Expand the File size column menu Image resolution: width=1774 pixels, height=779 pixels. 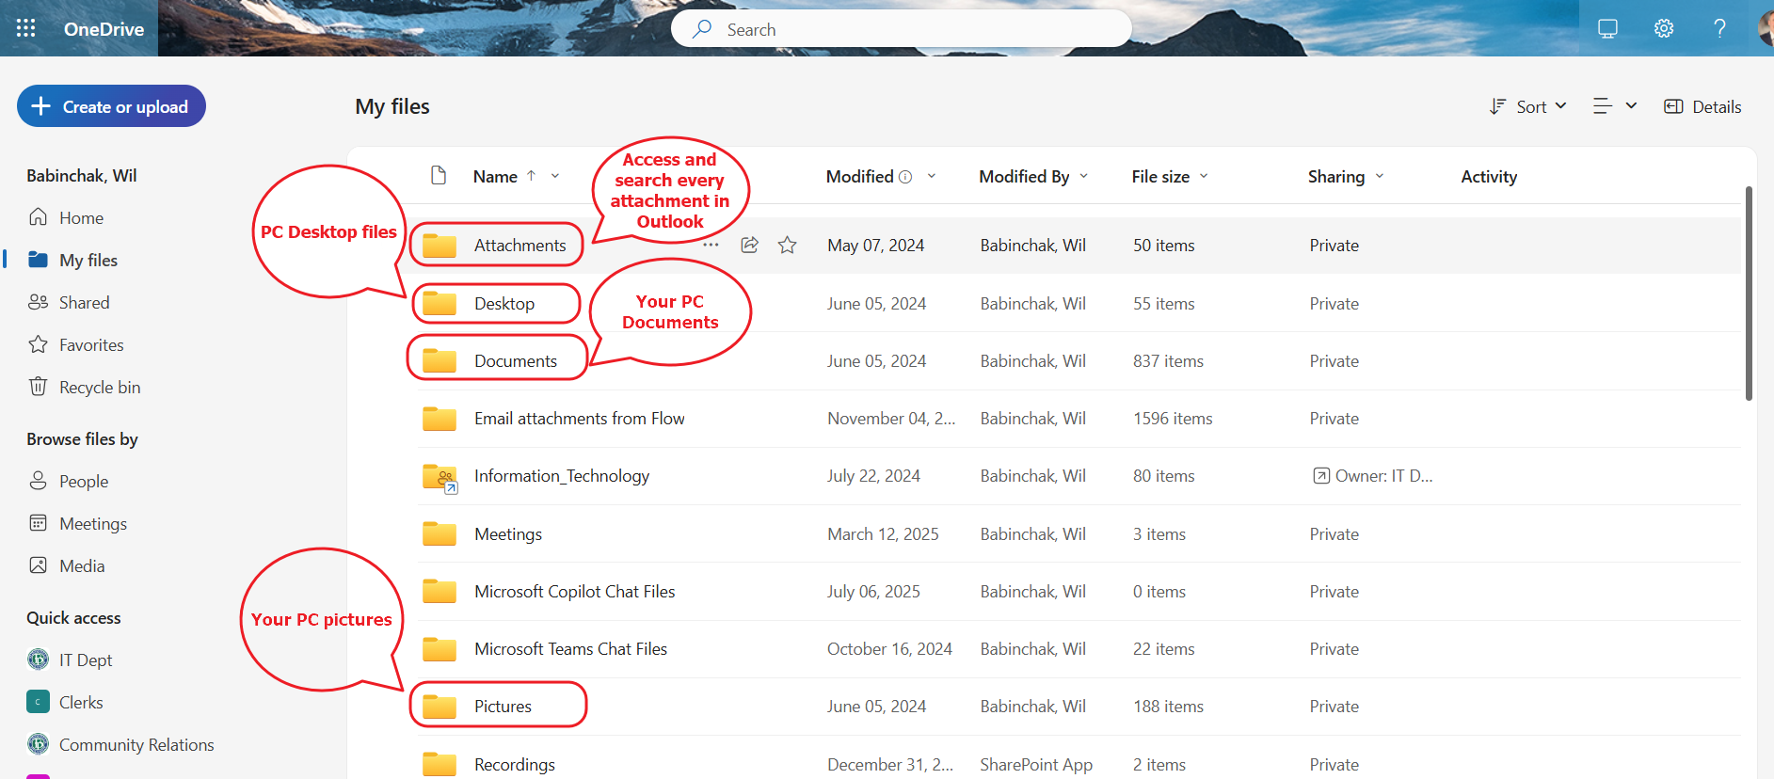[x=1204, y=176]
